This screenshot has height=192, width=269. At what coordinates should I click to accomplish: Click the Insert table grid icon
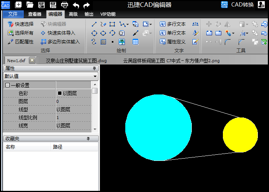[135, 42]
